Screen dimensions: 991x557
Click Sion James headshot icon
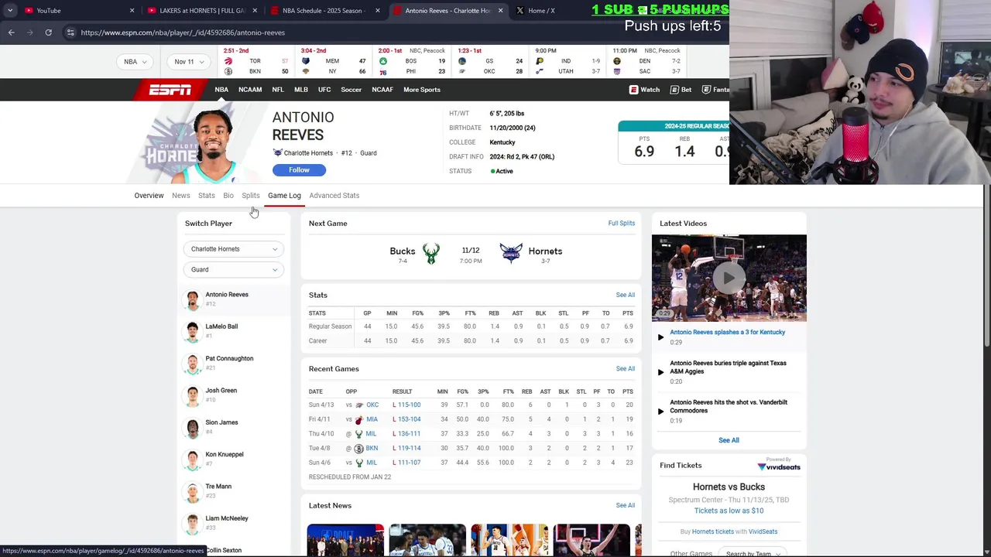(192, 427)
